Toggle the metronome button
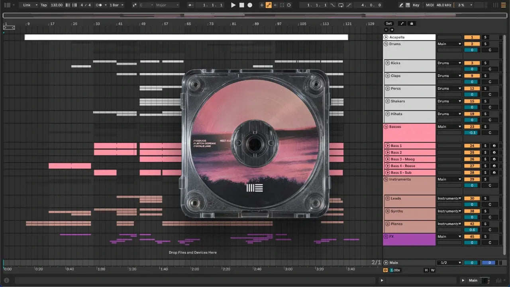 pyautogui.click(x=99, y=5)
